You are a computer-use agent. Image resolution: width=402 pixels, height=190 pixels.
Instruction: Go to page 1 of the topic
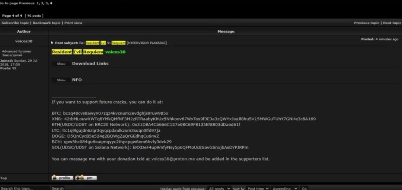(x=37, y=3)
